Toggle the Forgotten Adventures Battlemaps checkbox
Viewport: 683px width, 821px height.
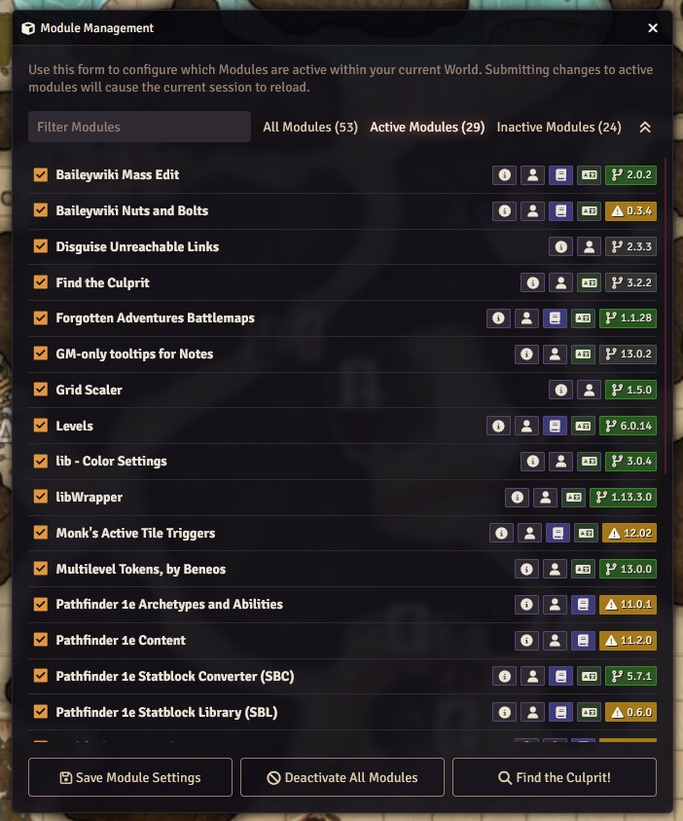pos(40,317)
